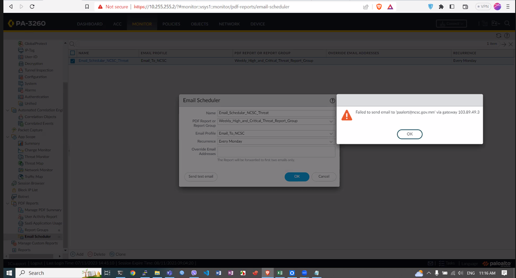Click the VPN button
The image size is (516, 278).
(x=483, y=7)
